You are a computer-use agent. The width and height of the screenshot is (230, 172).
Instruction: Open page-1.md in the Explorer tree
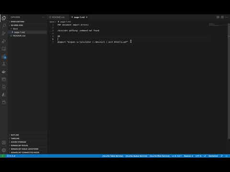(27, 32)
